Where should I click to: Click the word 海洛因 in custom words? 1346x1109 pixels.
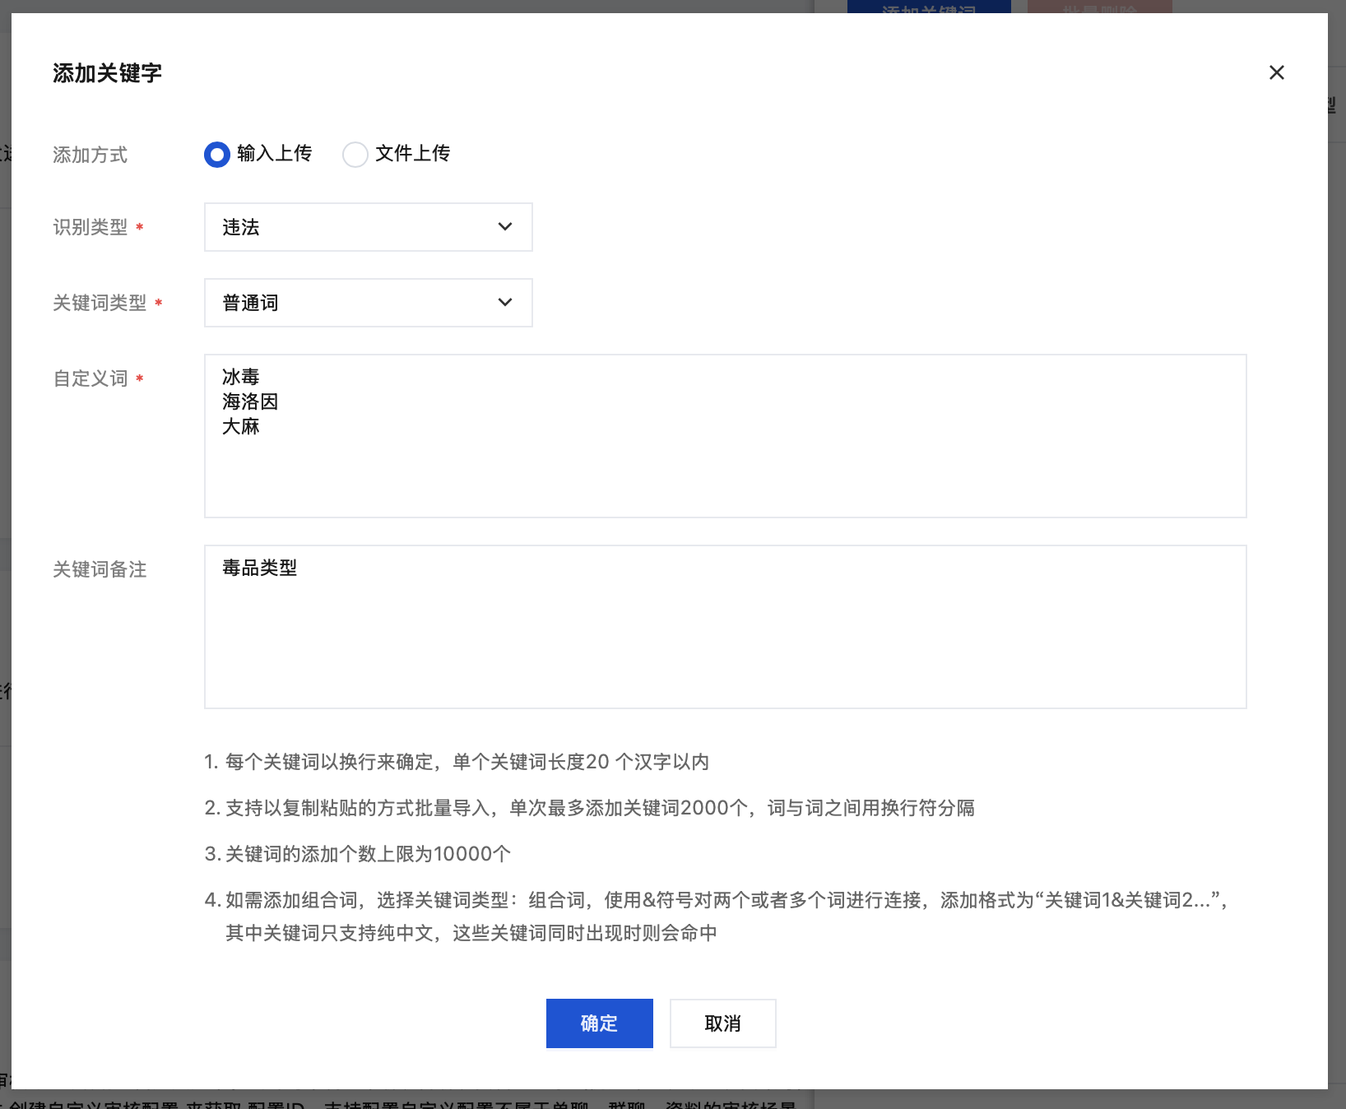(250, 401)
